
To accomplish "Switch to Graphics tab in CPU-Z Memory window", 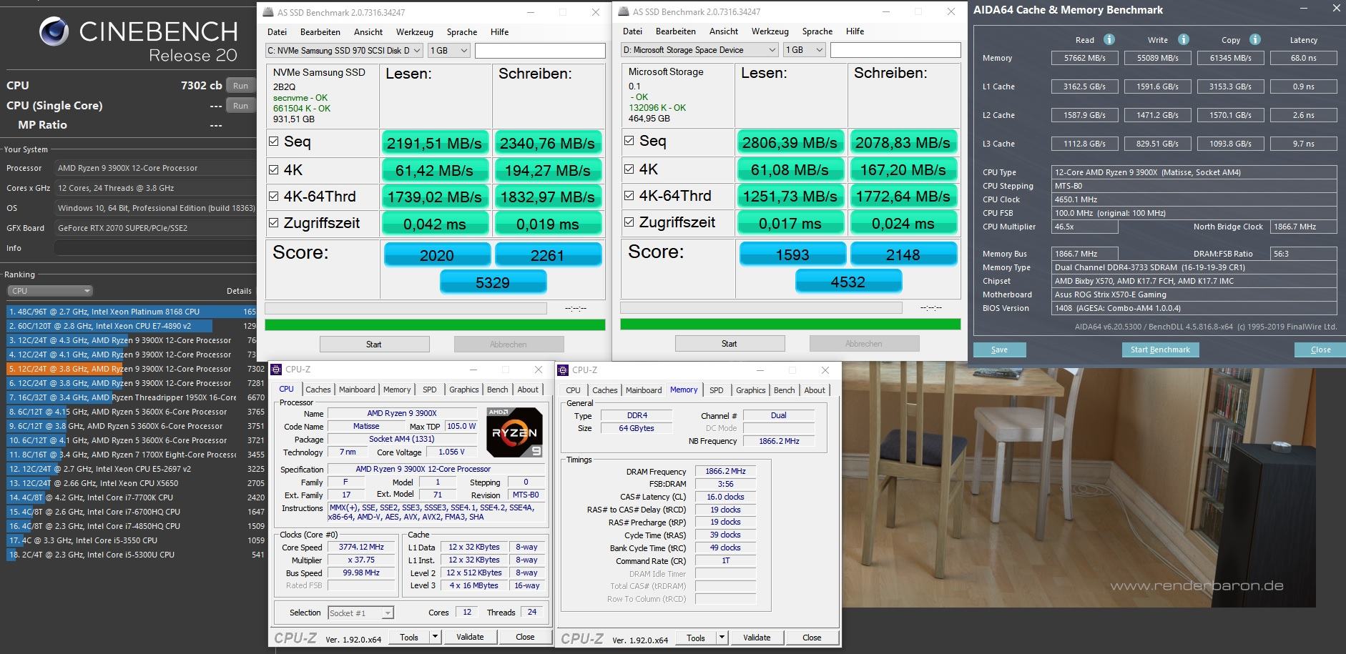I will coord(750,390).
